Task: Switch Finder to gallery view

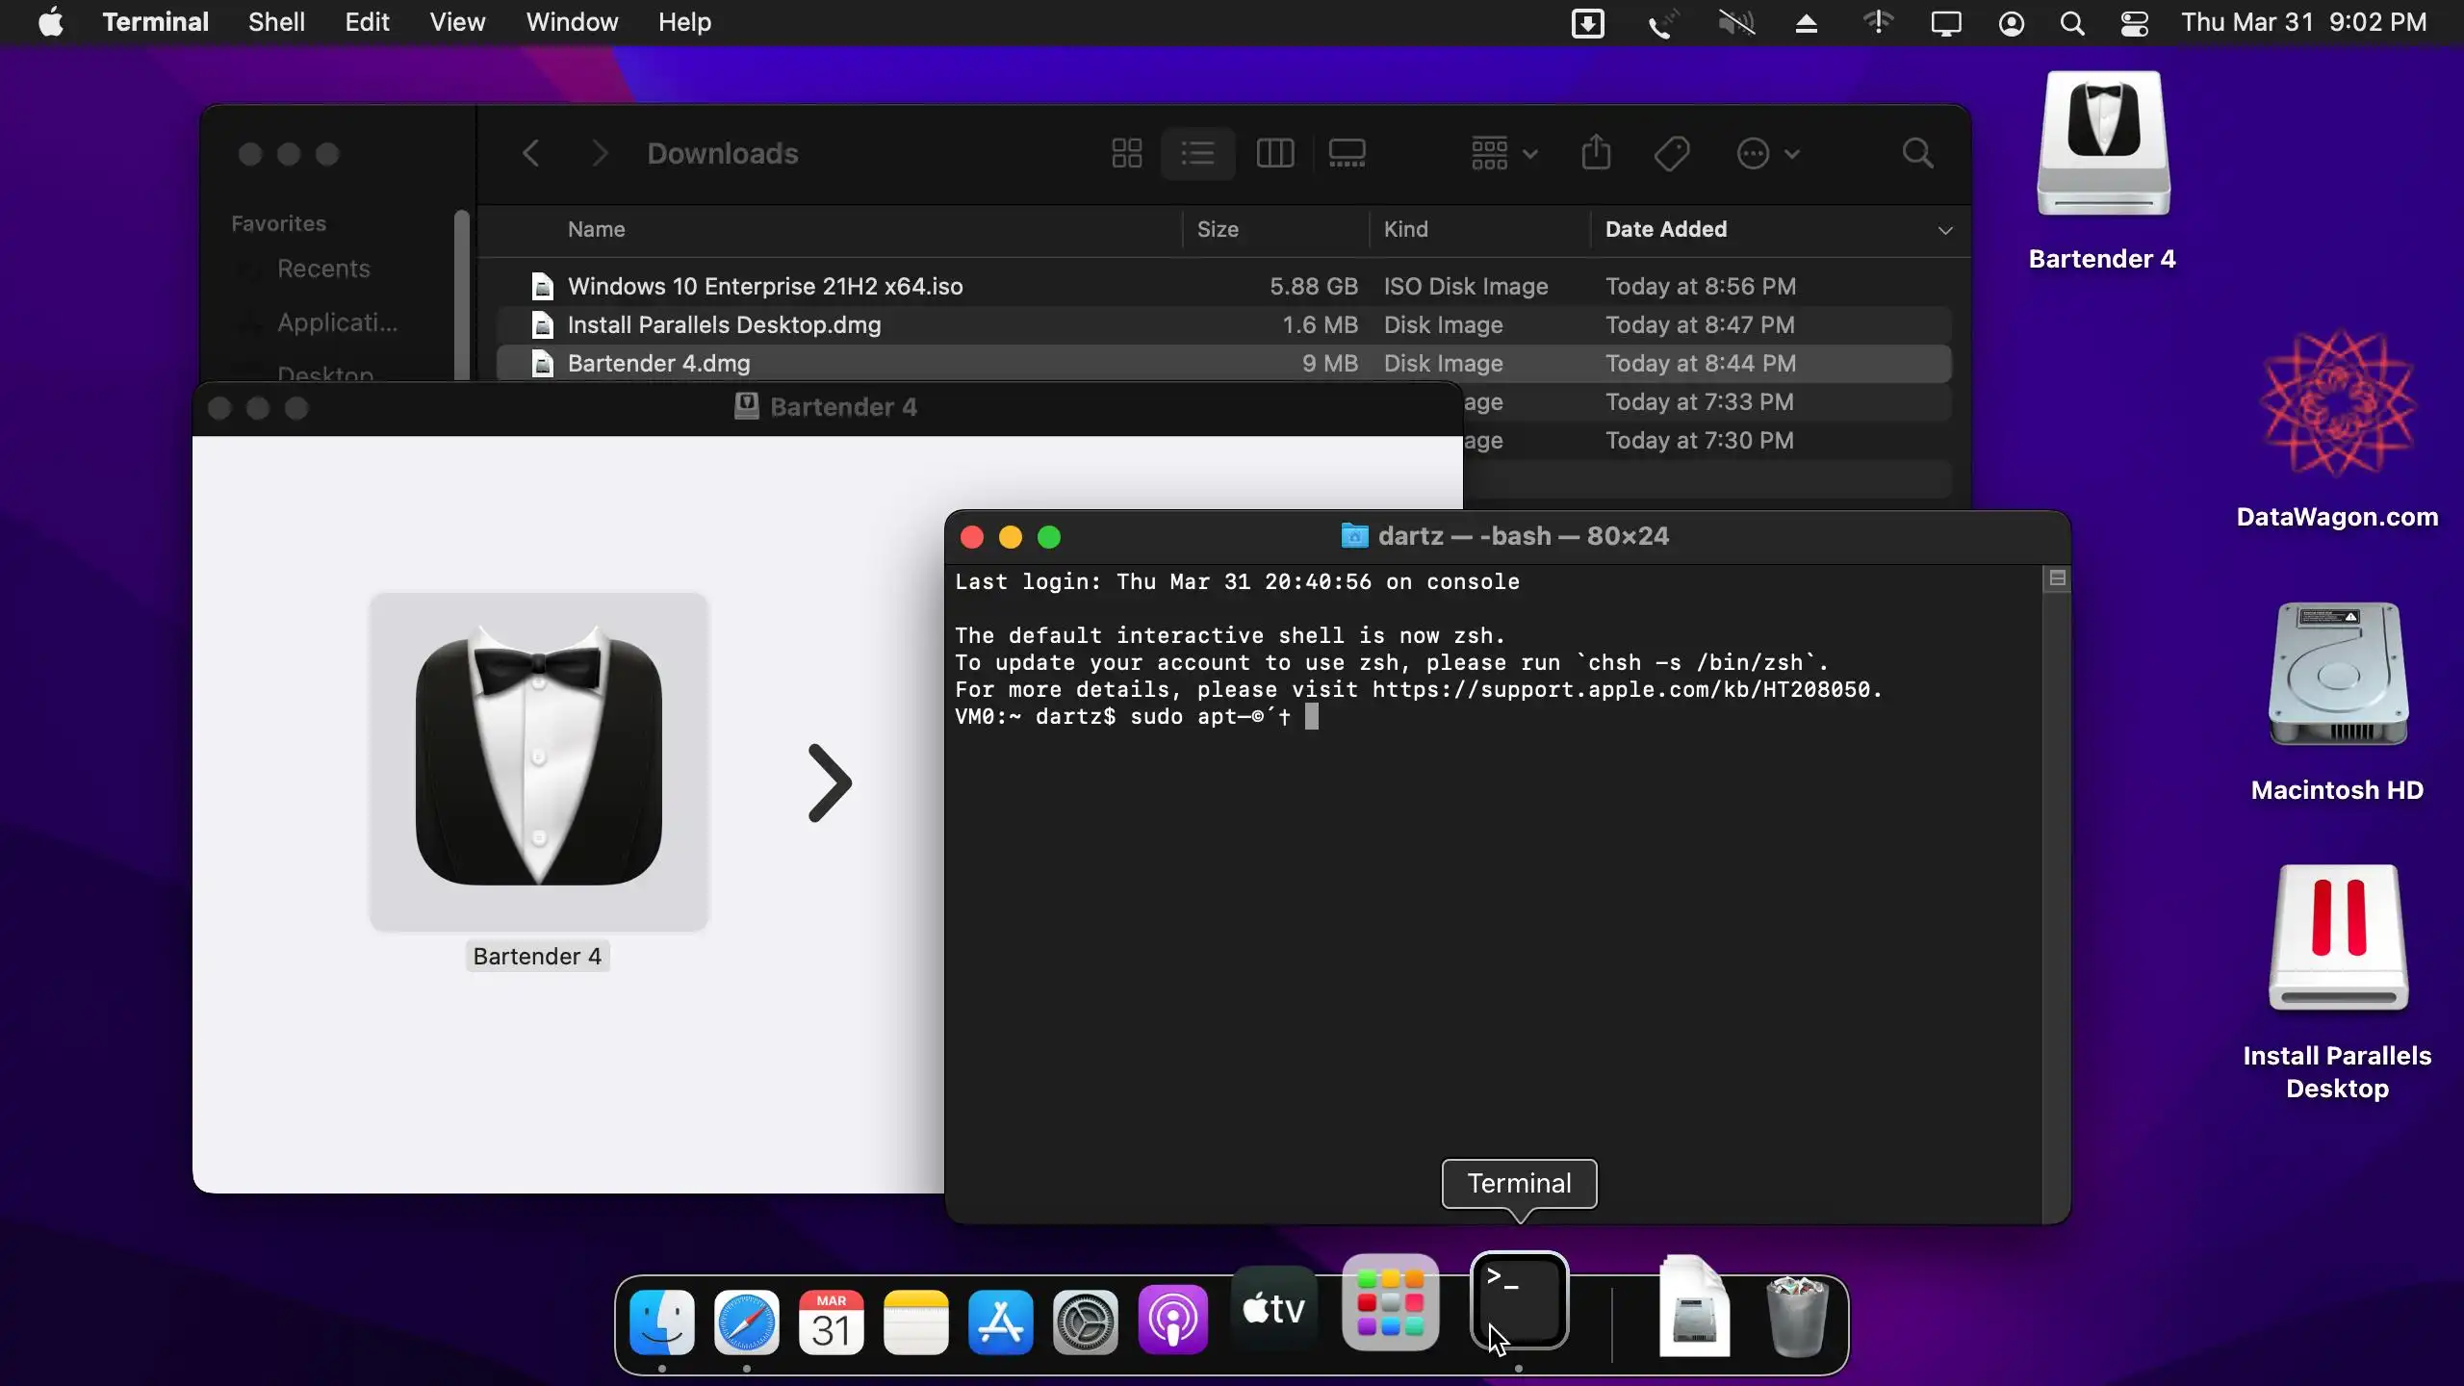Action: pos(1347,153)
